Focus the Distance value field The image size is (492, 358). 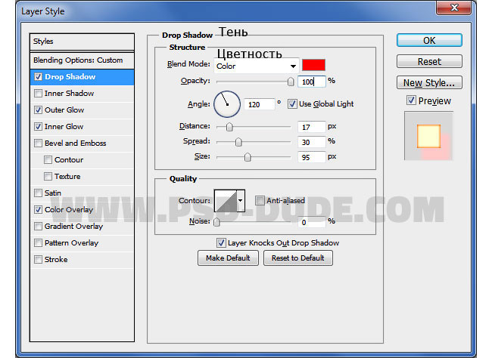coord(312,127)
